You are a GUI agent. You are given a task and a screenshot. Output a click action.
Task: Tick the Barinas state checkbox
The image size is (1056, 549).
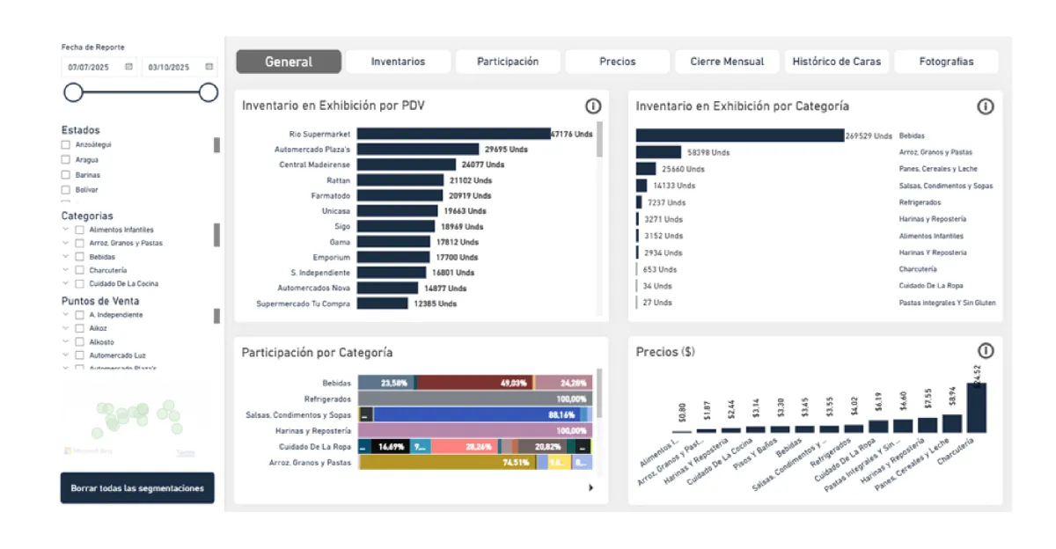point(65,175)
